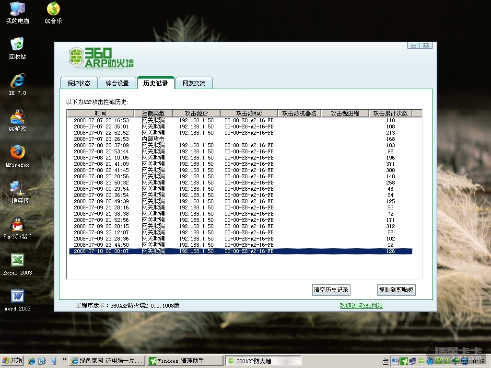Click the second quick launch icon in the taskbar
The image size is (491, 368).
(x=42, y=361)
